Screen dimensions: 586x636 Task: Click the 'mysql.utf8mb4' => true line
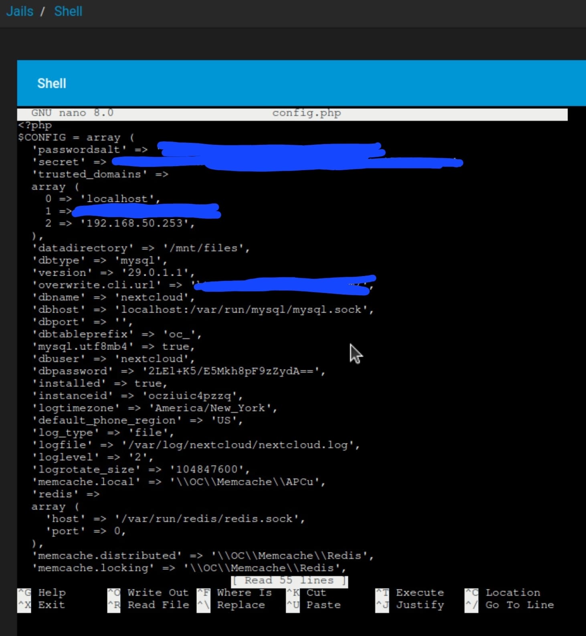pyautogui.click(x=113, y=346)
